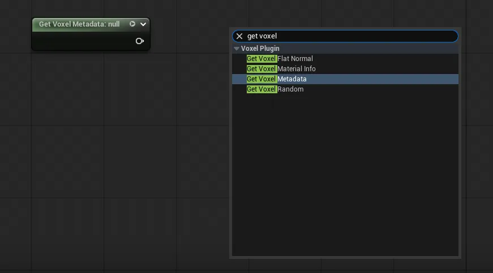Viewport: 493px width, 273px height.
Task: Expand the chevron on Get Voxel Metadata node
Action: tap(143, 24)
